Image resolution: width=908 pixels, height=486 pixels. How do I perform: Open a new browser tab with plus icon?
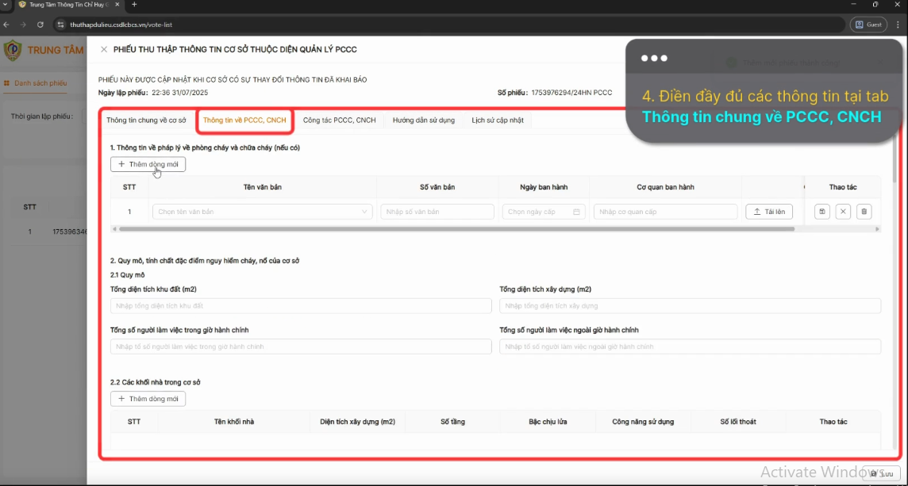[x=134, y=5]
